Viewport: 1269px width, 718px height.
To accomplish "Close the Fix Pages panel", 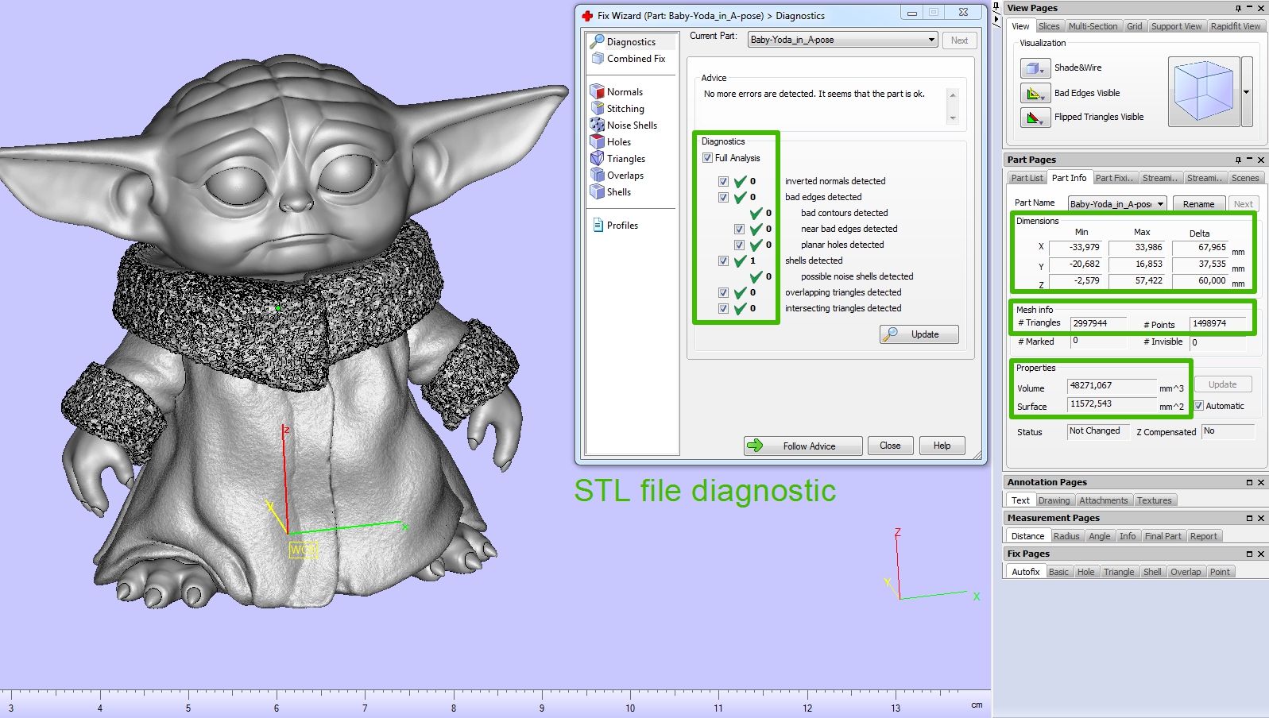I will 1260,554.
